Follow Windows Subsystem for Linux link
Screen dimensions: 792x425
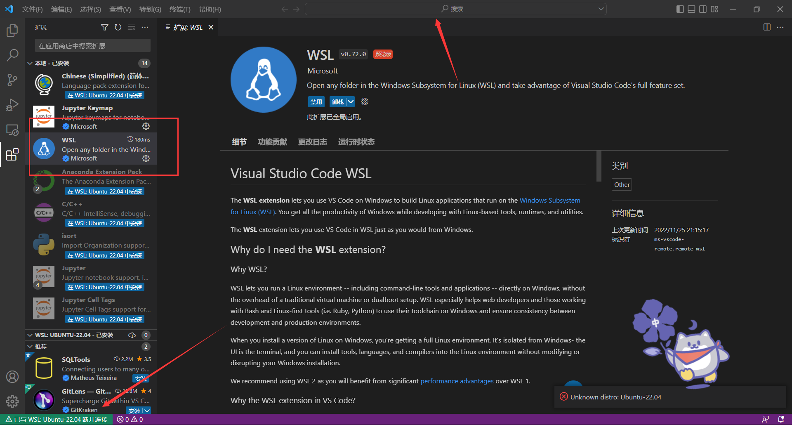pos(550,200)
